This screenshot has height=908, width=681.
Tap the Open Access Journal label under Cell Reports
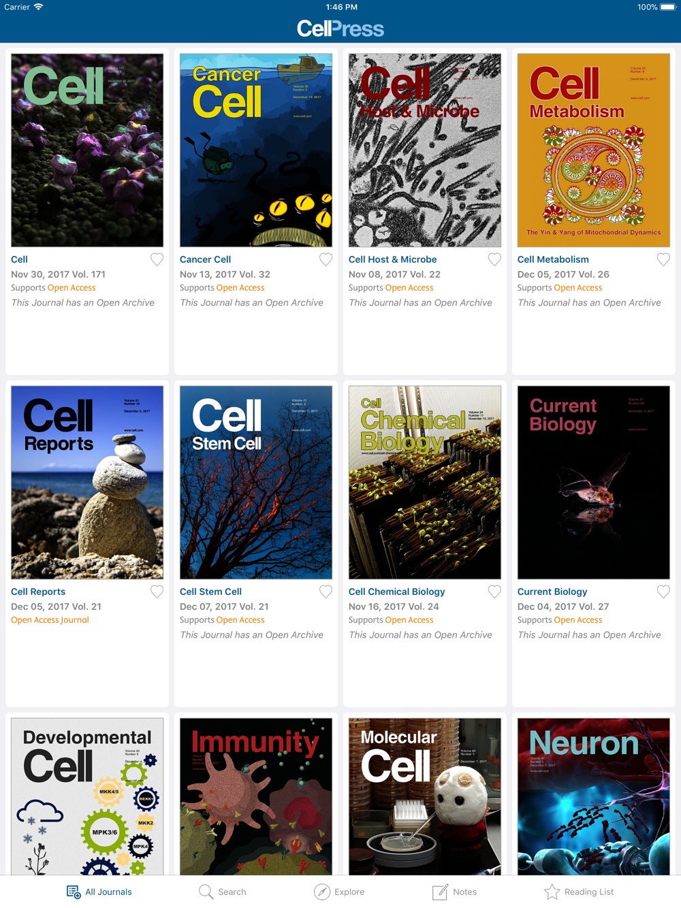click(50, 620)
